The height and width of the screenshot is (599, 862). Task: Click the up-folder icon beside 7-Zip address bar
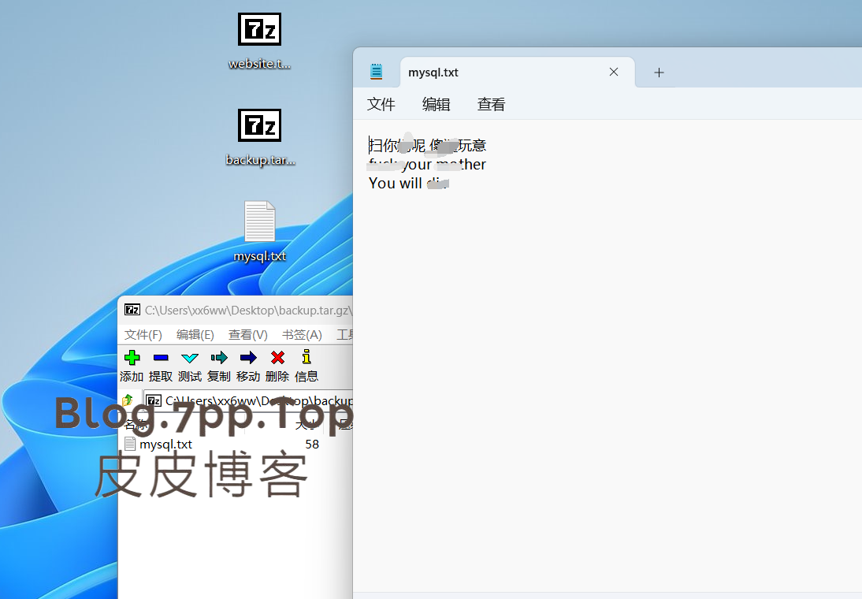point(128,400)
